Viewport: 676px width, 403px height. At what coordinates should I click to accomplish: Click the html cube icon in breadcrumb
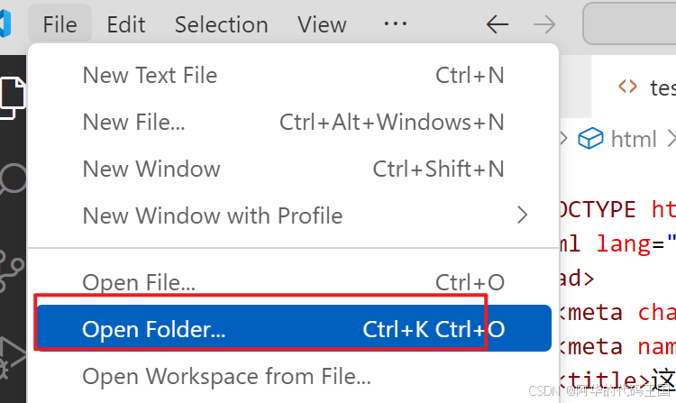tap(590, 139)
